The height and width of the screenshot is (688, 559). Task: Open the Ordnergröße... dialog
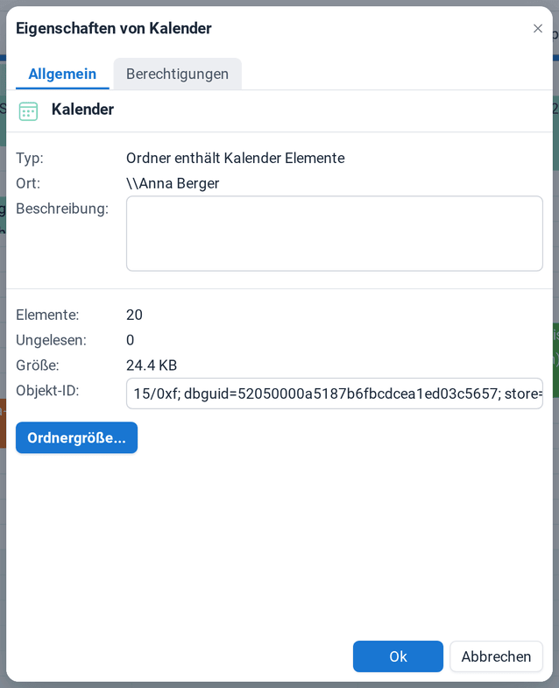[77, 437]
